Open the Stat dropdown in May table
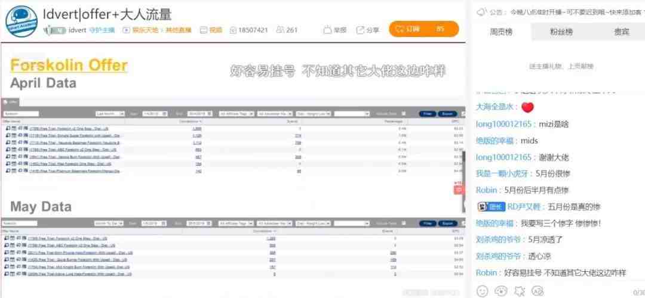Viewport: 645px width, 298px height. pos(314,223)
